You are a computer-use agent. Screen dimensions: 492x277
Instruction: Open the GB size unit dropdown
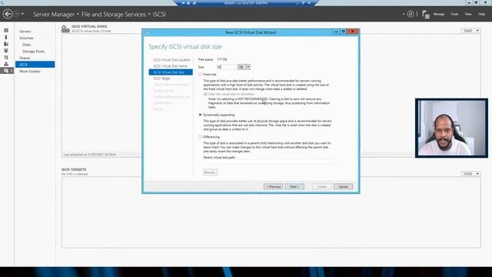pos(244,67)
